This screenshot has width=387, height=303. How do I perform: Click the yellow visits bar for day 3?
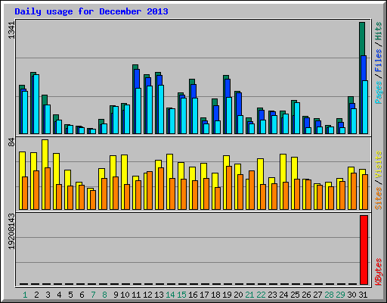45,154
